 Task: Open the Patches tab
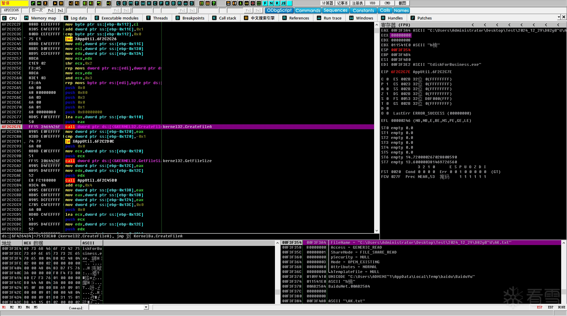click(x=421, y=18)
